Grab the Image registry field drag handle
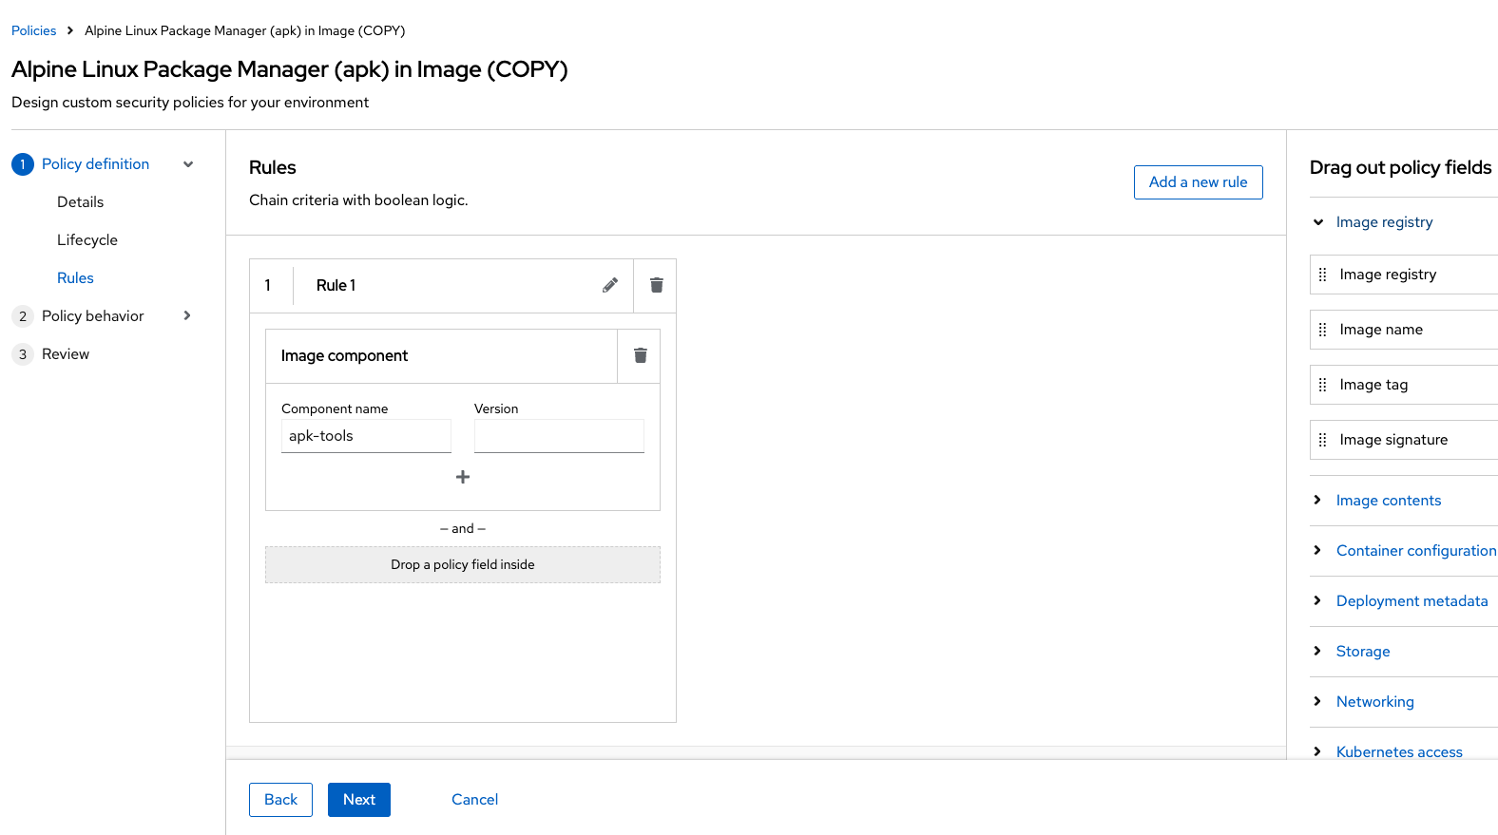This screenshot has height=835, width=1498. (1322, 275)
